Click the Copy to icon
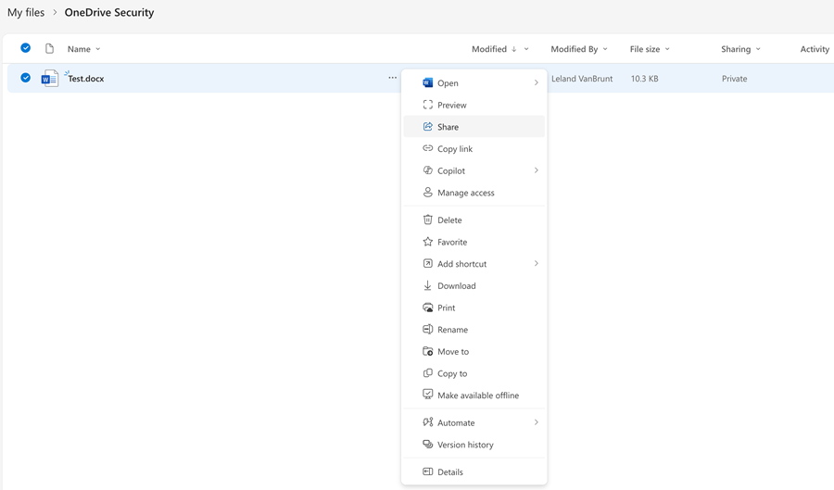834x490 pixels. click(427, 373)
